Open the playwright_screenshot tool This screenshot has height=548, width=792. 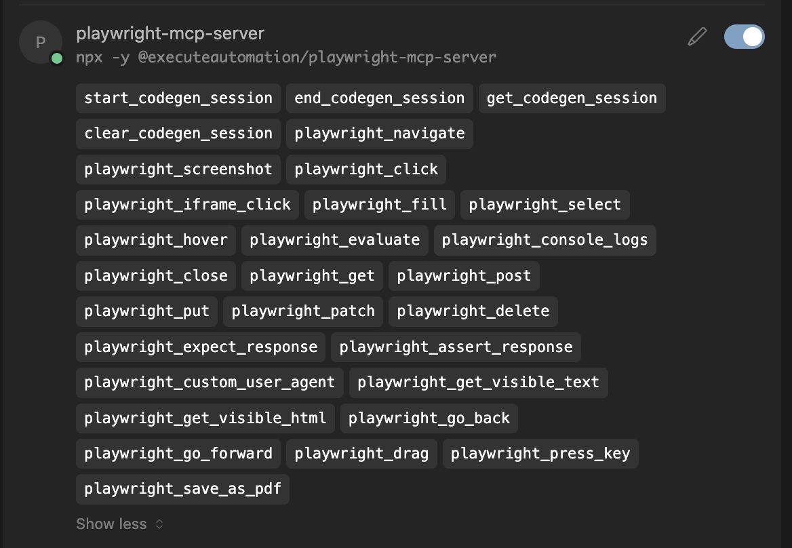(x=178, y=169)
